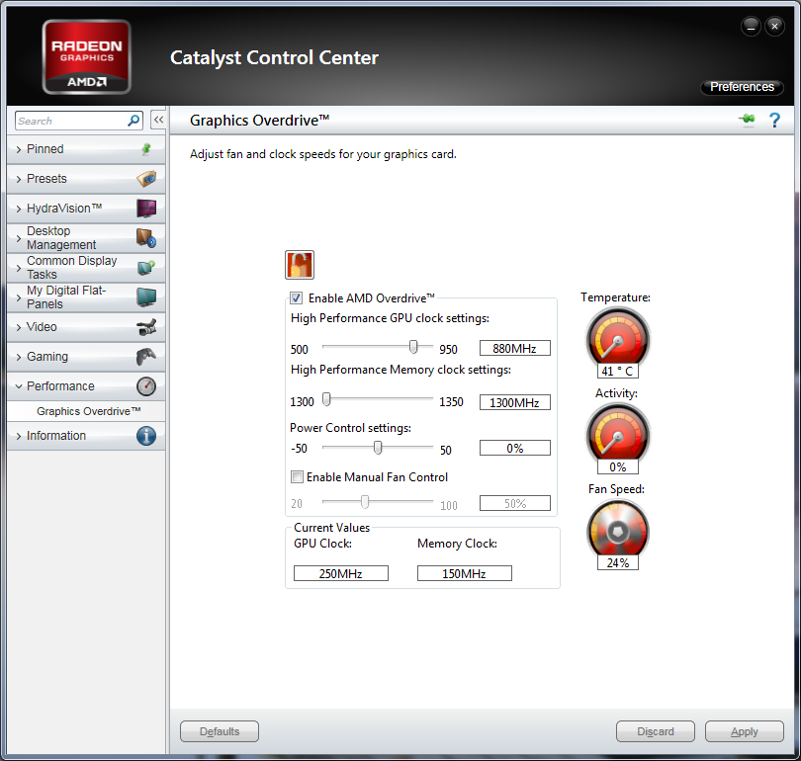This screenshot has height=761, width=801.
Task: Open help via blue question mark
Action: pyautogui.click(x=774, y=121)
